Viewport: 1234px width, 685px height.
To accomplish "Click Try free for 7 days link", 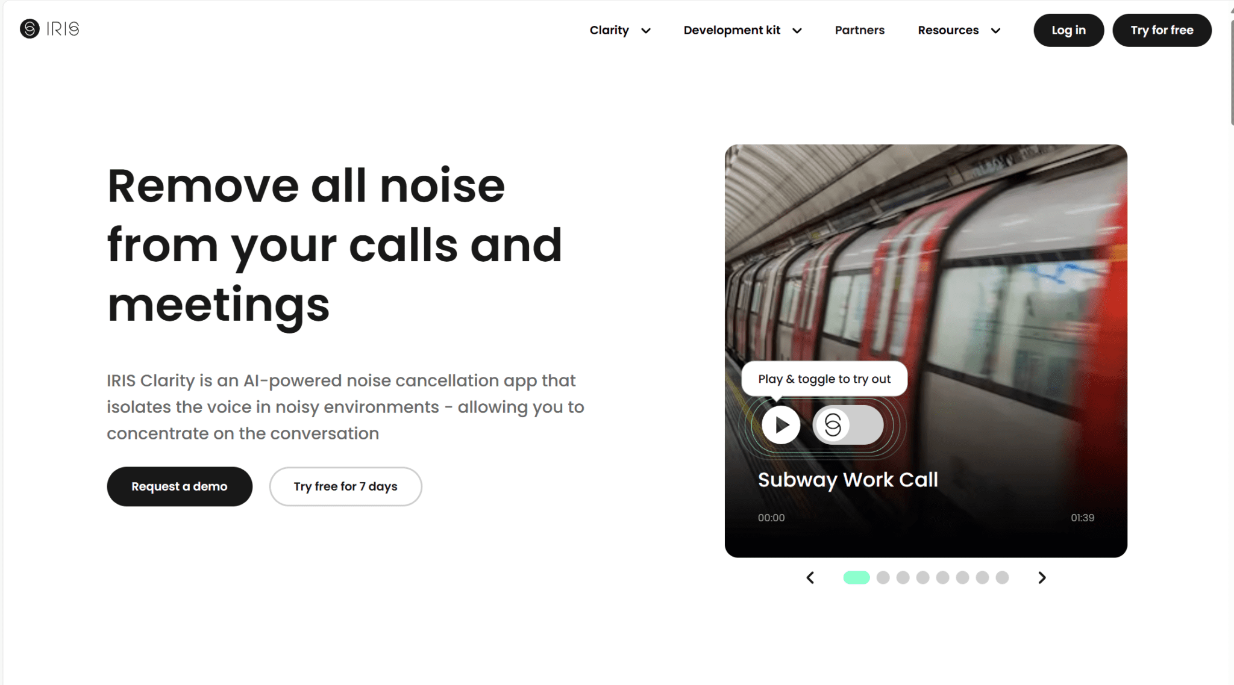I will (x=345, y=485).
